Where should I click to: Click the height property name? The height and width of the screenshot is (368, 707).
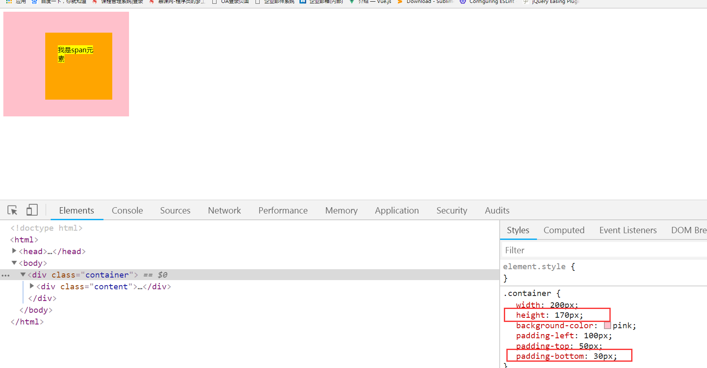[531, 315]
